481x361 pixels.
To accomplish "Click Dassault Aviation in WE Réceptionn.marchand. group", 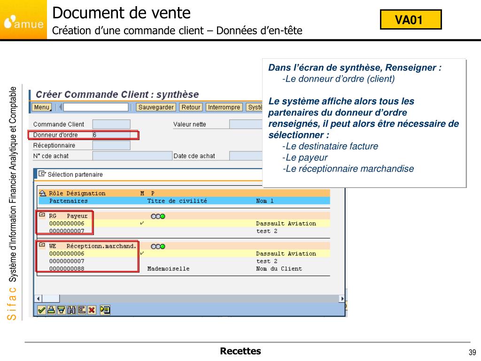I will pyautogui.click(x=286, y=253).
